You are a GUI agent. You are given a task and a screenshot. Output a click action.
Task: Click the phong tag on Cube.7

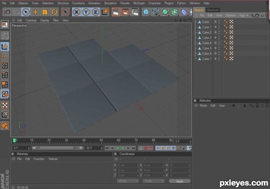point(226,58)
